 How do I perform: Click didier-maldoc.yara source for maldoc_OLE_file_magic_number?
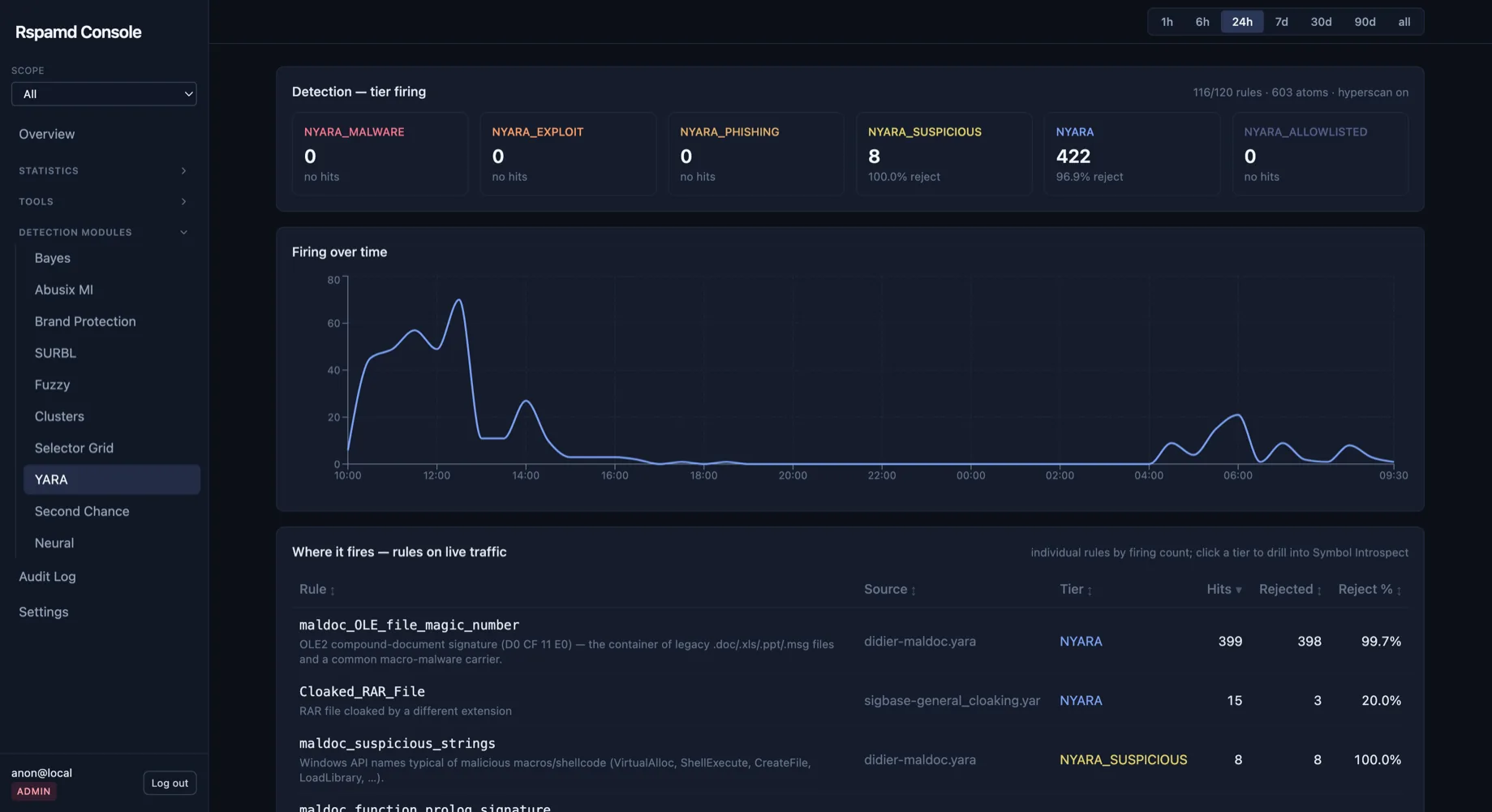[x=920, y=642]
